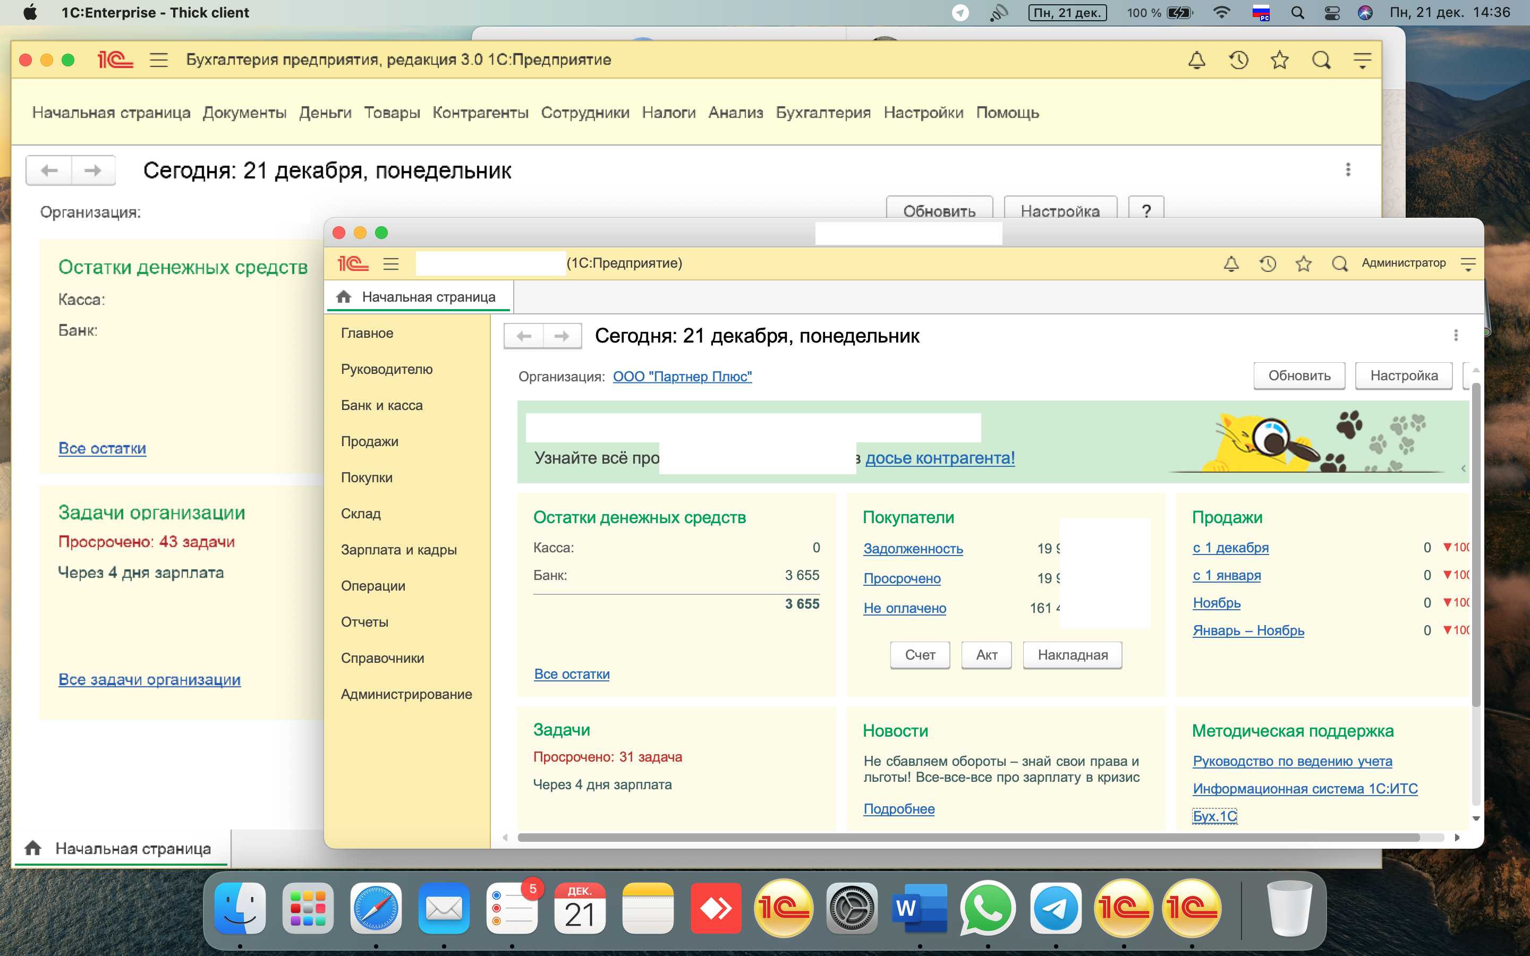Click the Russian keyboard layout flag in menu bar
The height and width of the screenshot is (956, 1530).
pos(1261,13)
